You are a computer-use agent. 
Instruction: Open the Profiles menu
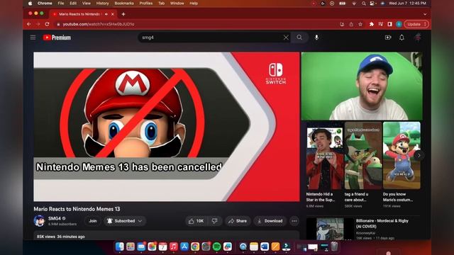146,4
